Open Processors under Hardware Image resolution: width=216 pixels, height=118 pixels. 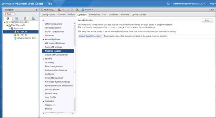(x=50, y=105)
